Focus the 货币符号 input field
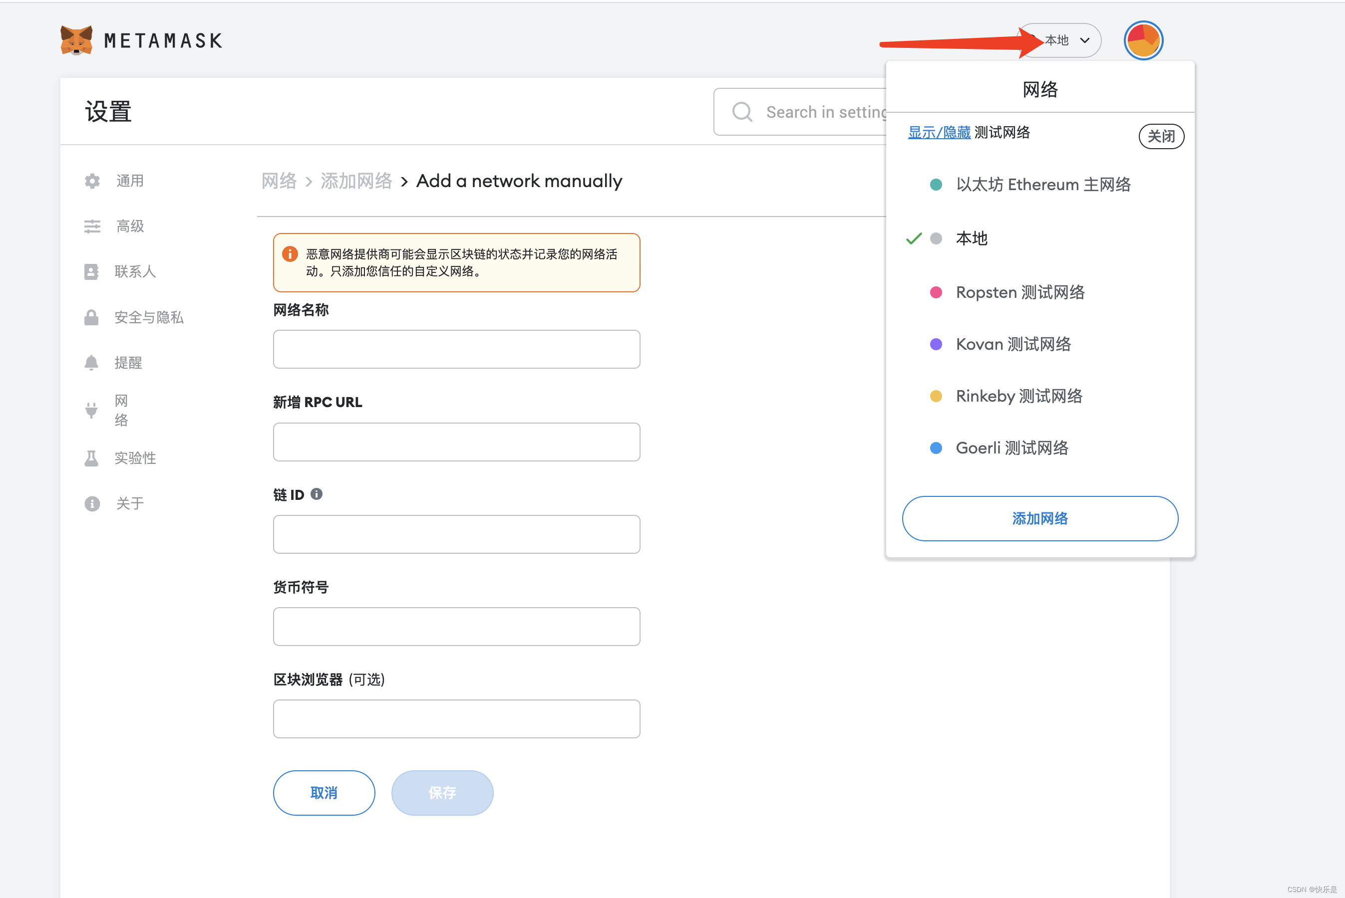The image size is (1345, 898). pyautogui.click(x=456, y=627)
